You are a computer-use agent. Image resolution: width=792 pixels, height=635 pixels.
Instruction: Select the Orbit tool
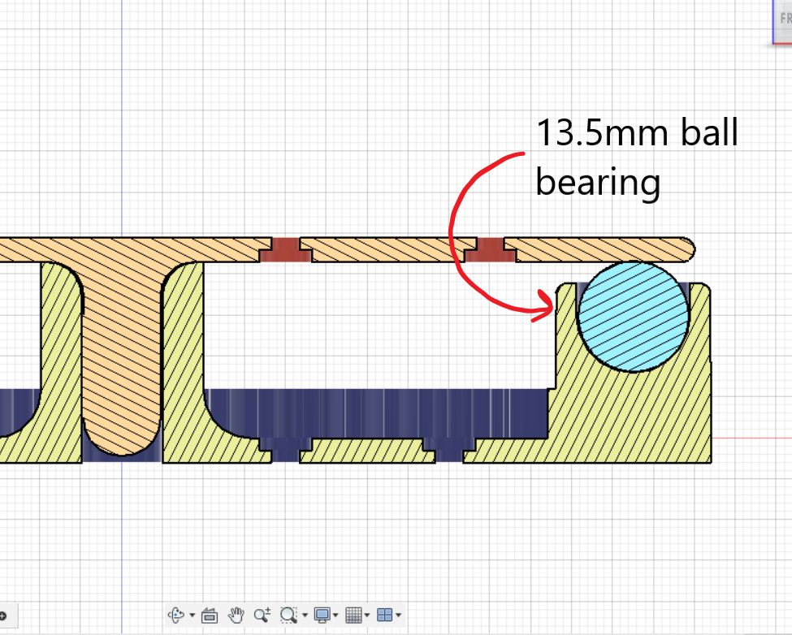click(x=176, y=615)
